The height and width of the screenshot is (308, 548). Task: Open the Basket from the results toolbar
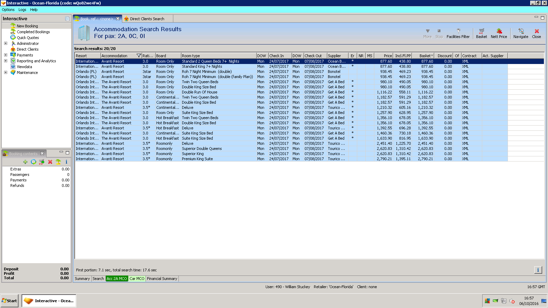[482, 33]
